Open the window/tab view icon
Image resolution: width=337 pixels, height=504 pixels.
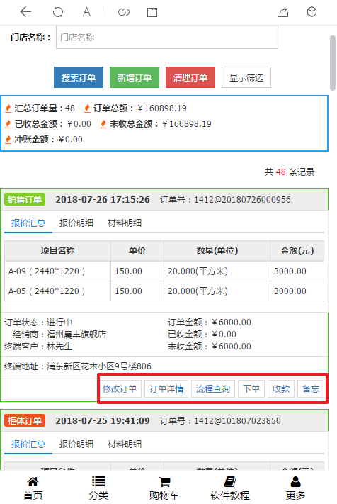click(152, 12)
